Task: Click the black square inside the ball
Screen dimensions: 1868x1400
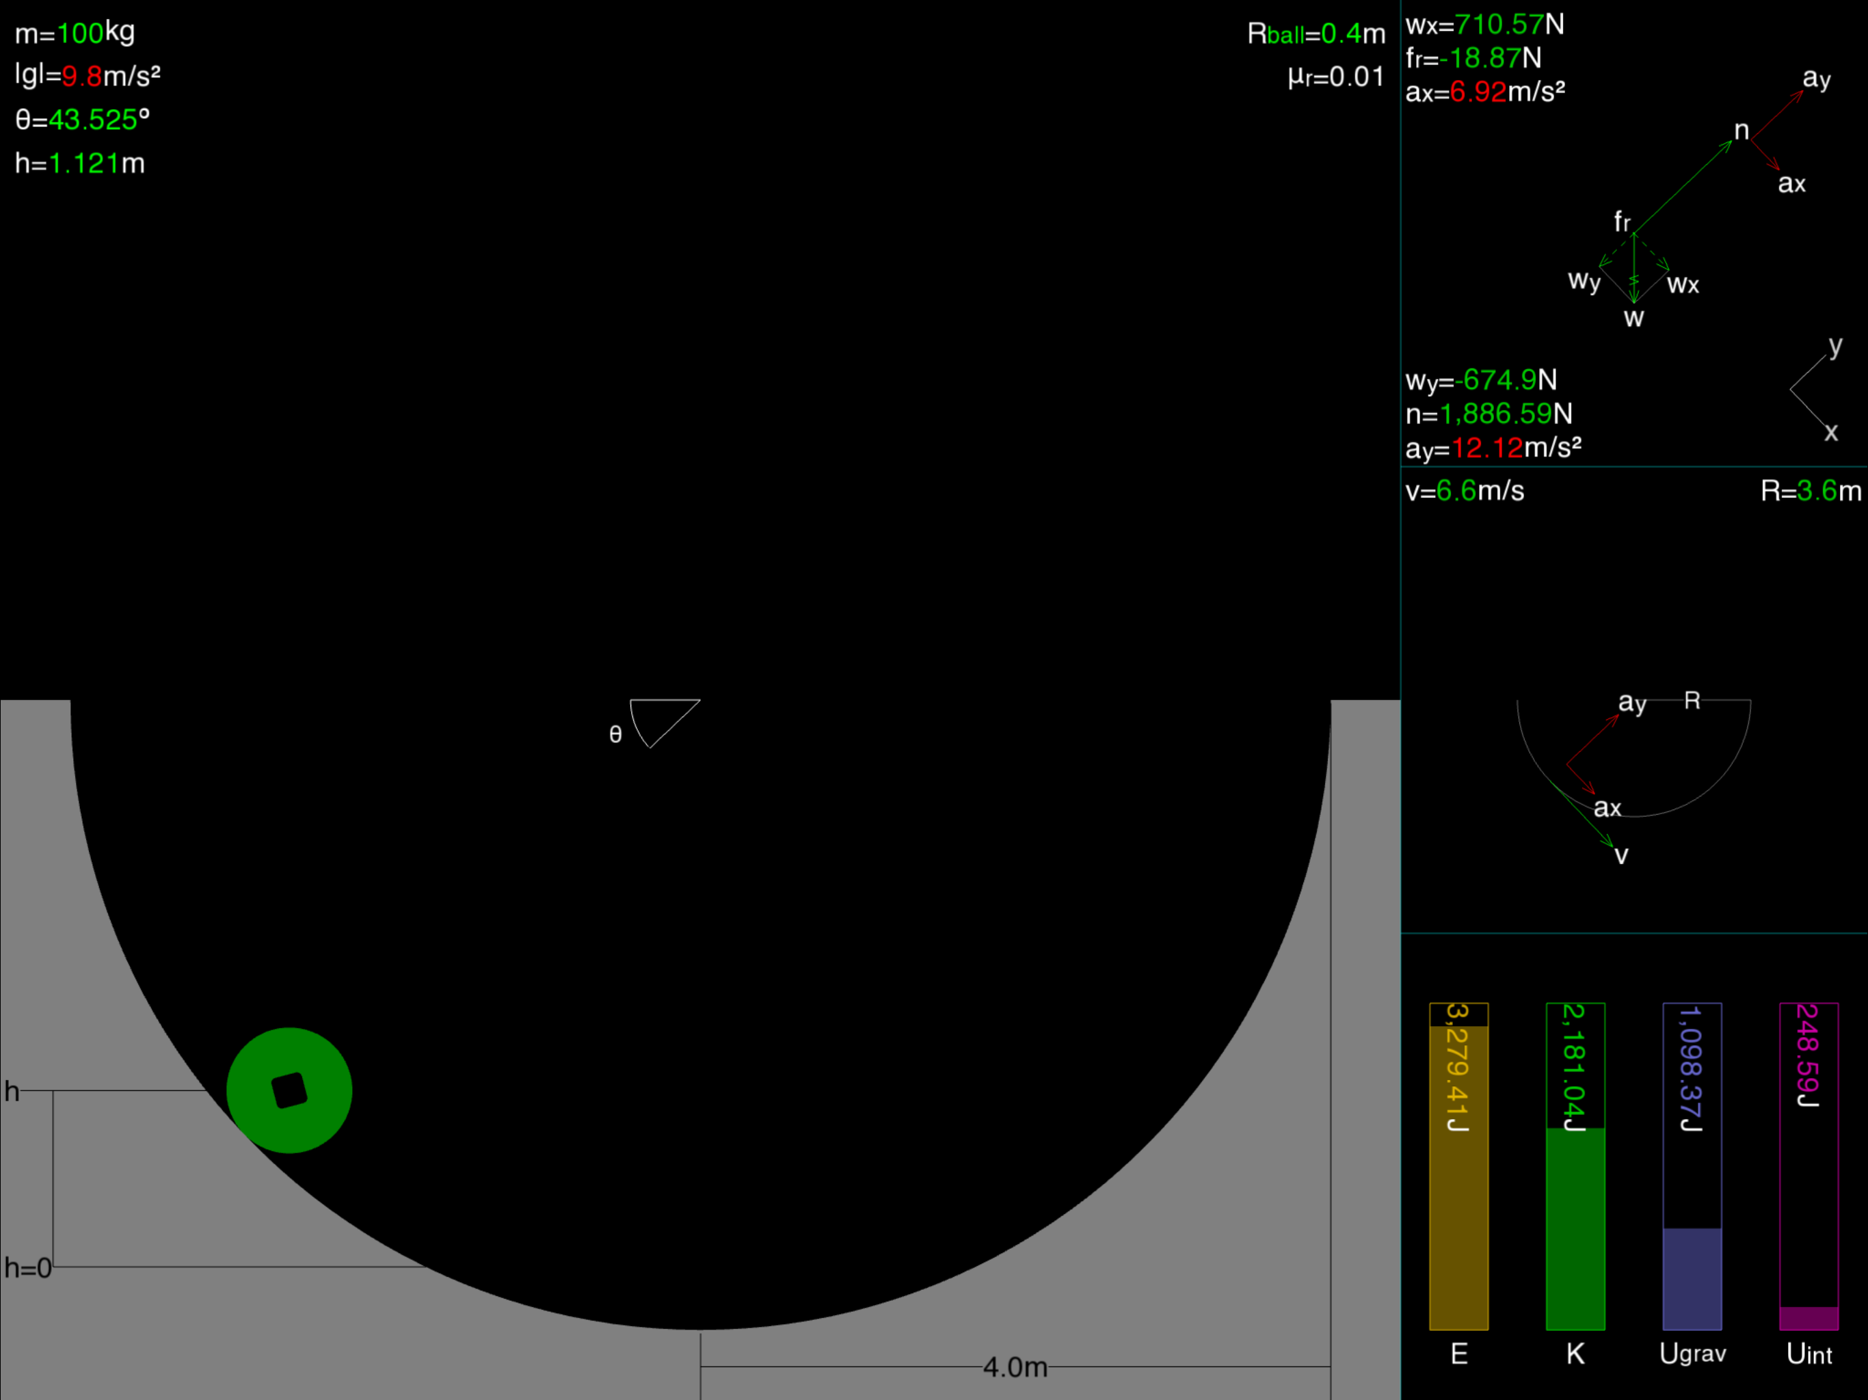Action: [290, 1090]
